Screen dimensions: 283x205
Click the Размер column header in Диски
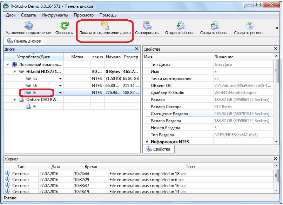point(131,57)
